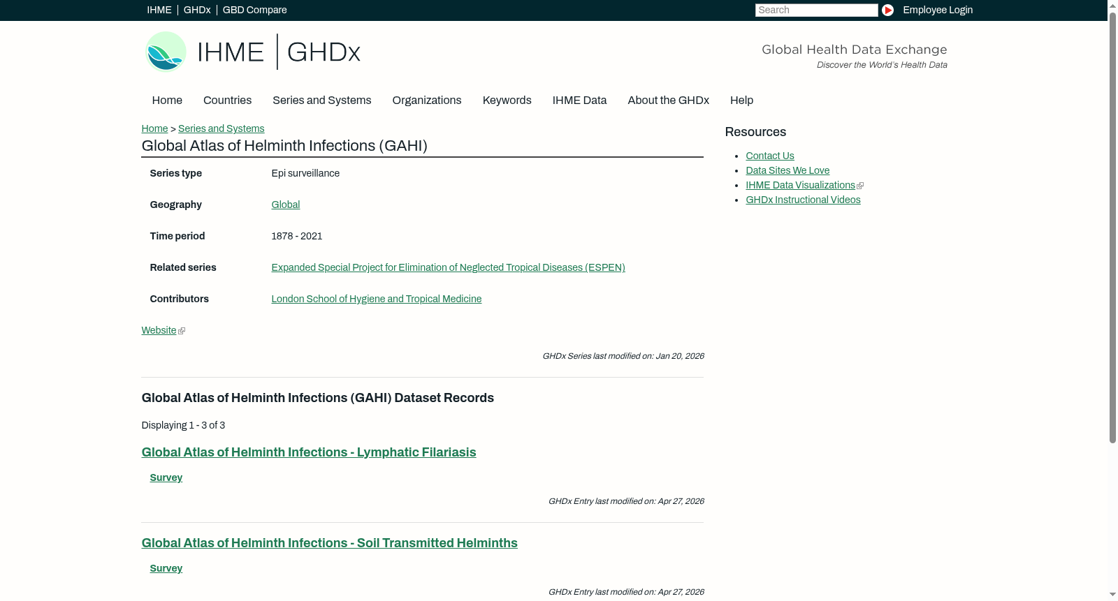Click the red search submit button
1118x601 pixels.
coord(887,10)
